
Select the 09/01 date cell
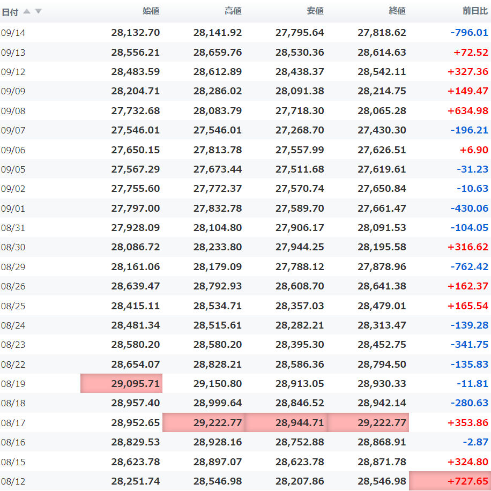(13, 209)
